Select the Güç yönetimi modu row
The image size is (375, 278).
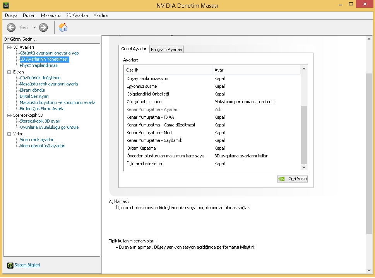[212, 102]
